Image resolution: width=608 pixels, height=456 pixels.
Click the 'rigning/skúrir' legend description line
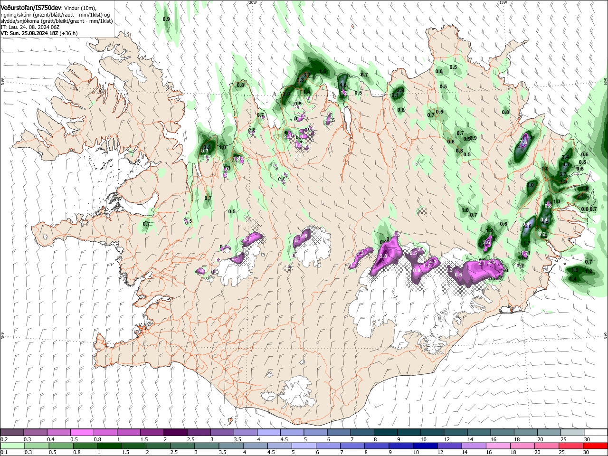click(x=55, y=15)
